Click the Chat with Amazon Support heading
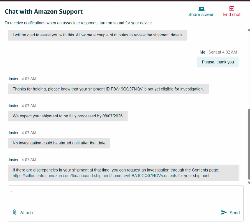The image size is (250, 222). point(44,11)
